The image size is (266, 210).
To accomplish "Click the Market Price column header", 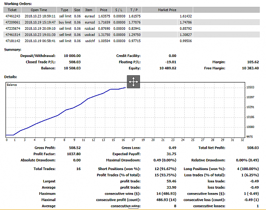I will click(167, 10).
